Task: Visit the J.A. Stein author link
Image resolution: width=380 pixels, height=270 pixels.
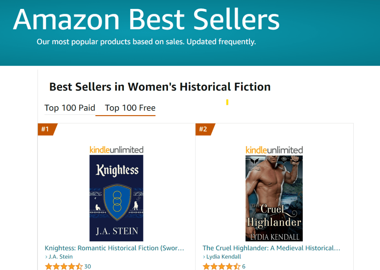Action: (61, 257)
